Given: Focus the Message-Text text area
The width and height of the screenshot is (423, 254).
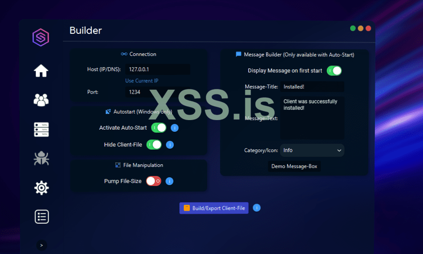Looking at the screenshot, I should click(312, 118).
